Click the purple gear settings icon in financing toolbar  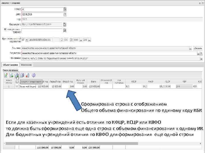[34, 75]
